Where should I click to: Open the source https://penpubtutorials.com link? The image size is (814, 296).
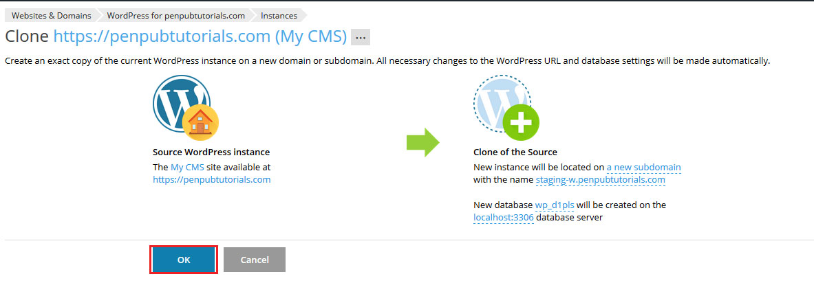[212, 180]
